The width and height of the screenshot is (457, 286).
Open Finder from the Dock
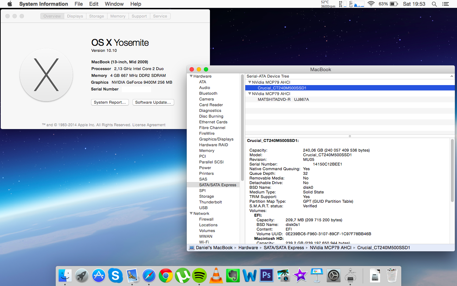tap(65, 275)
